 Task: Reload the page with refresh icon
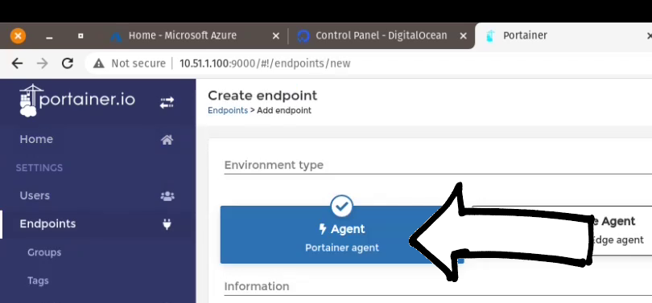point(68,63)
